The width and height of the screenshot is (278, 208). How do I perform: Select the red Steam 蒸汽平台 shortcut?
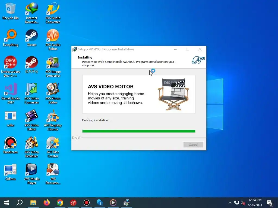click(32, 65)
